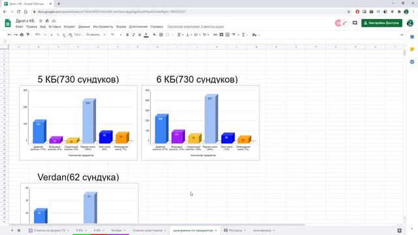Select the 6 КБ bar chart

201,123
